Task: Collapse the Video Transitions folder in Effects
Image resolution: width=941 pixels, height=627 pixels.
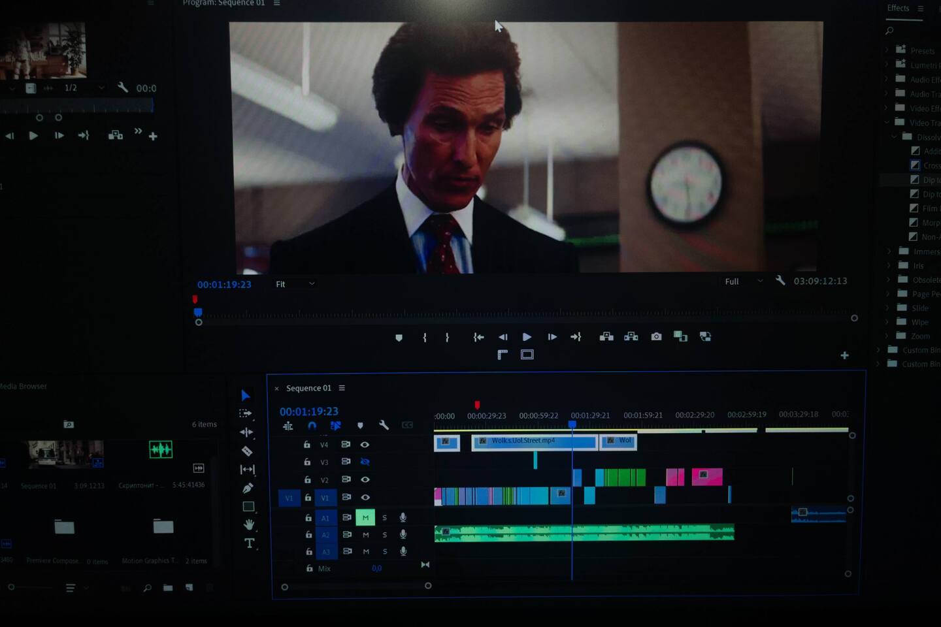Action: [887, 122]
